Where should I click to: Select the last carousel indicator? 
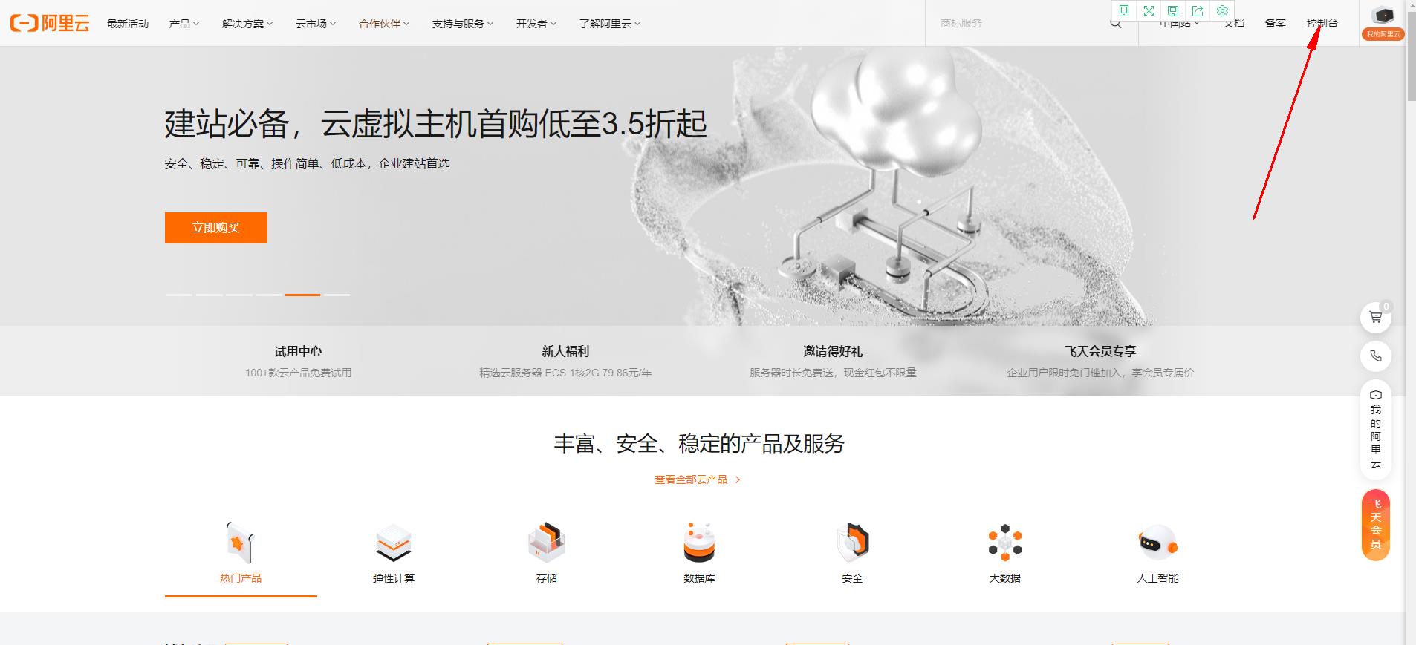[337, 295]
